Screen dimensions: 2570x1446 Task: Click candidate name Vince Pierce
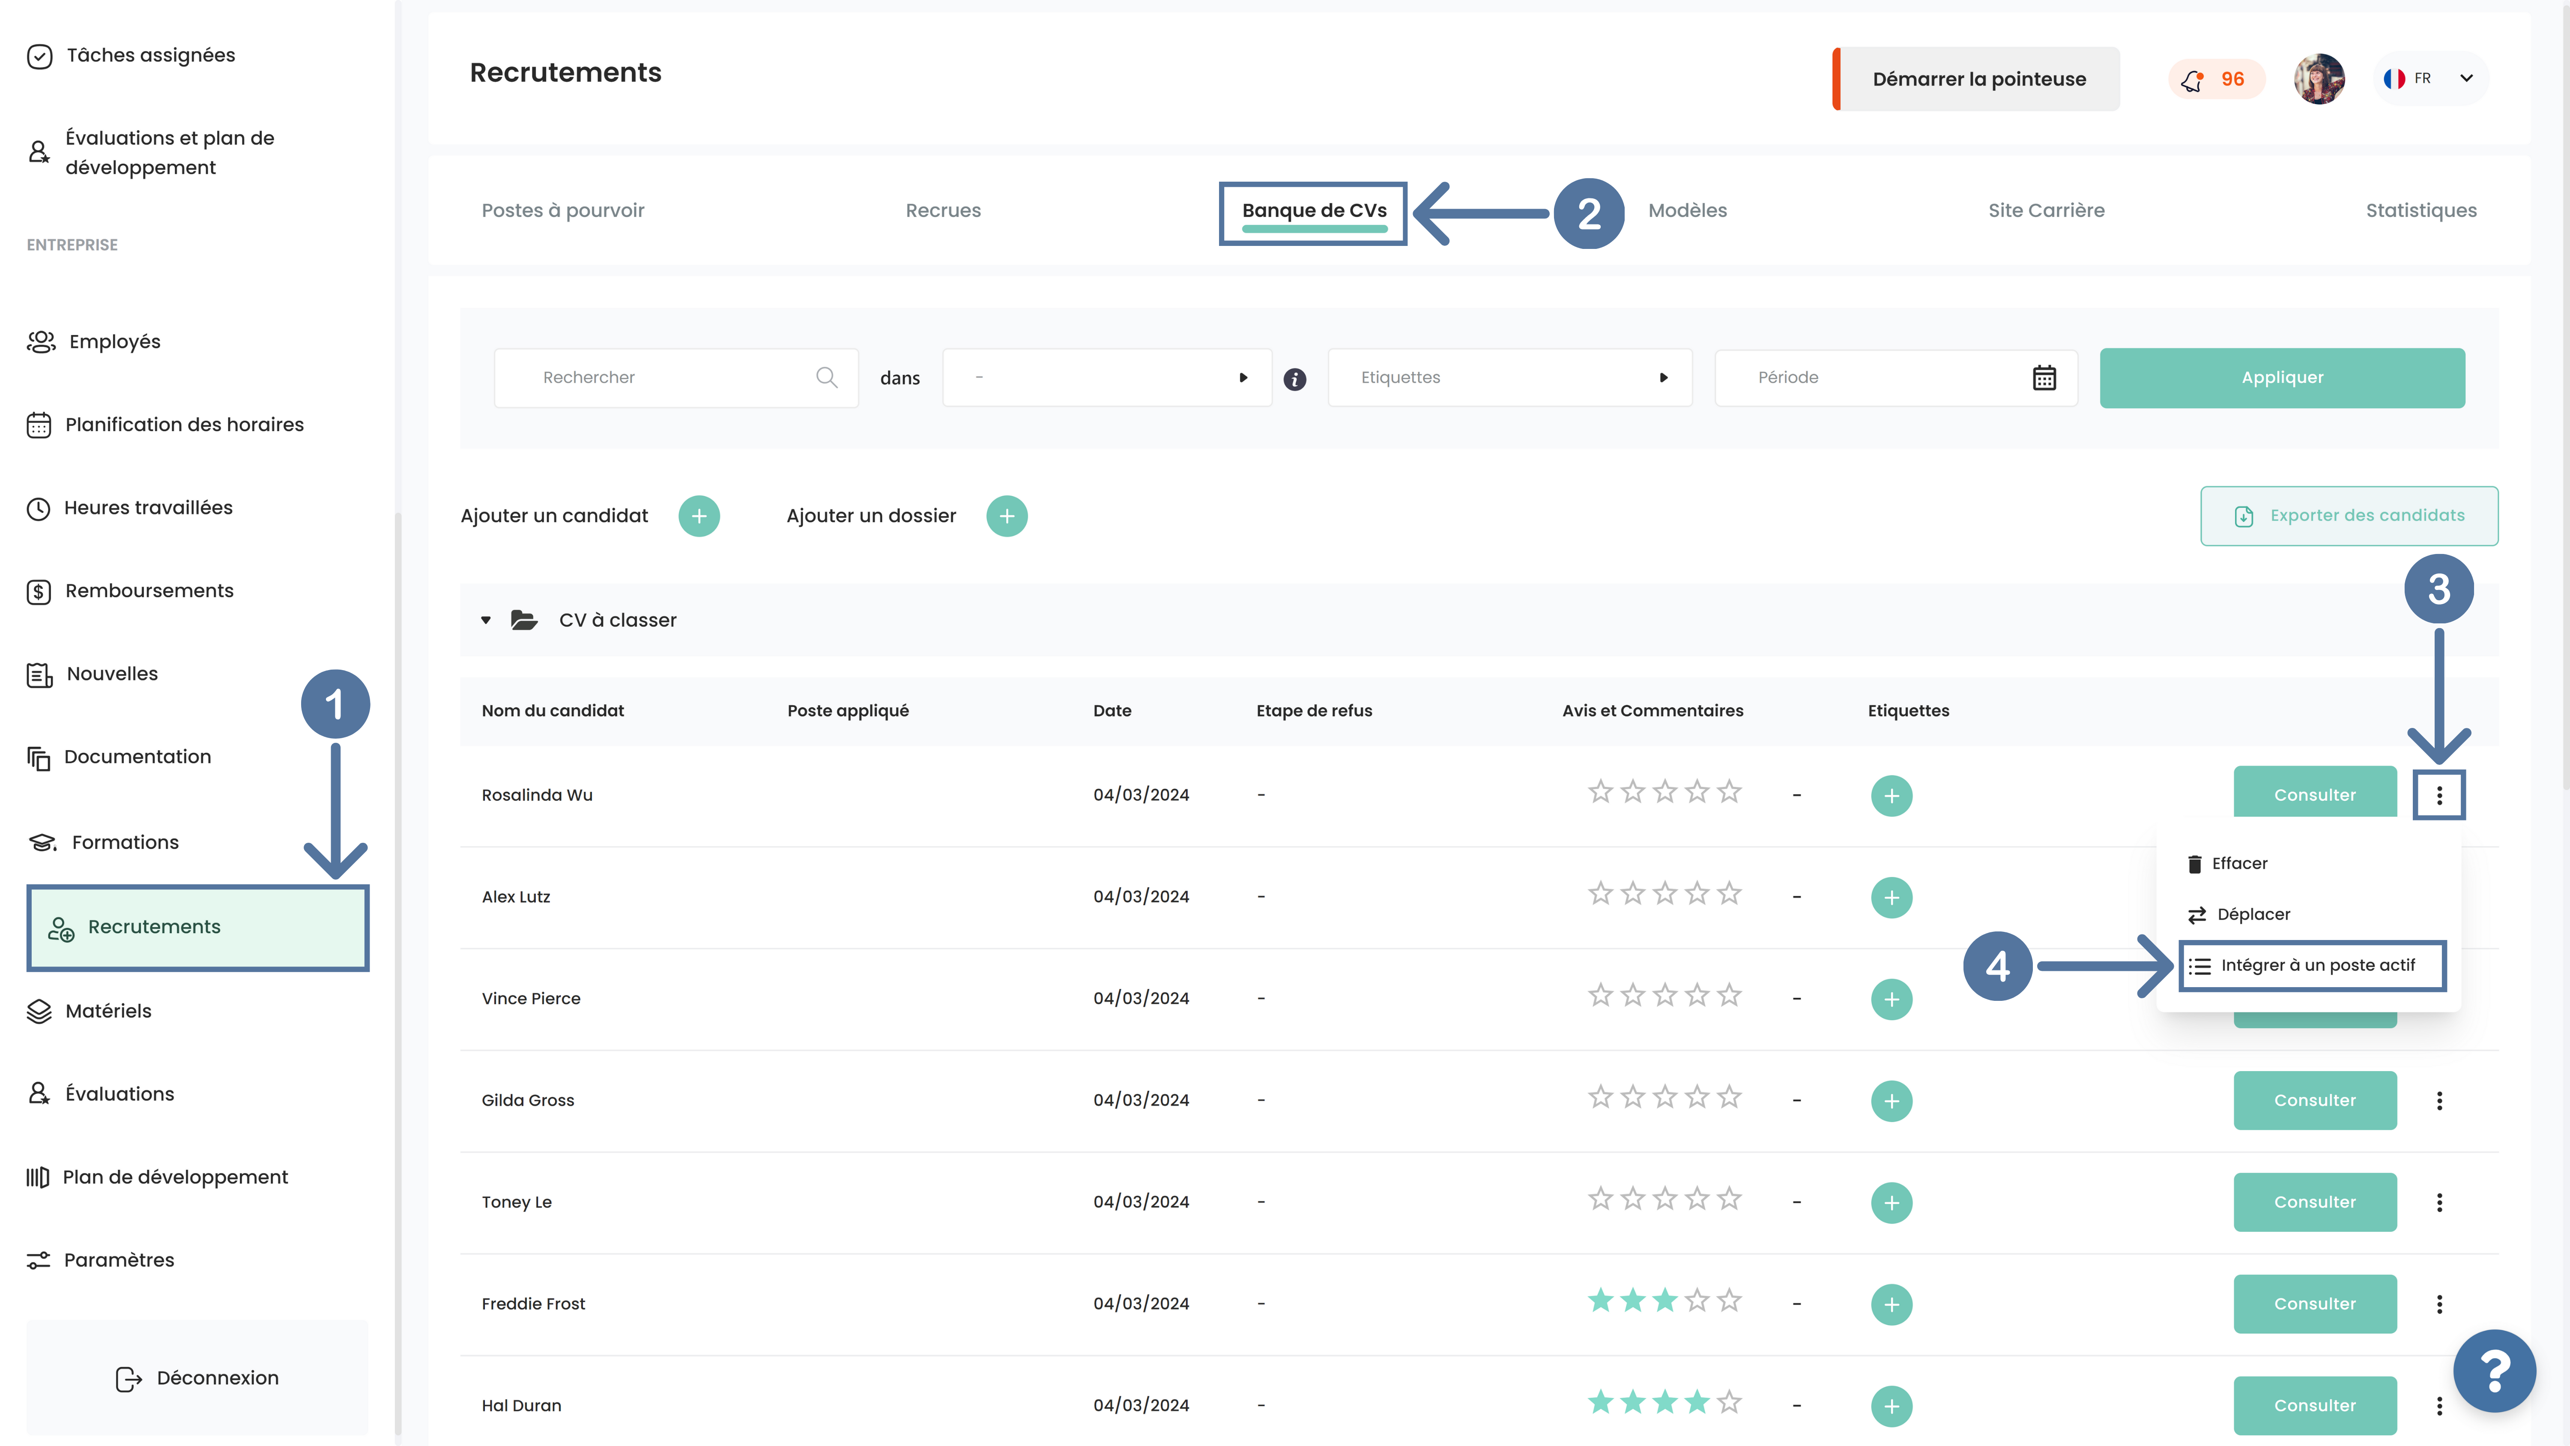coord(531,999)
